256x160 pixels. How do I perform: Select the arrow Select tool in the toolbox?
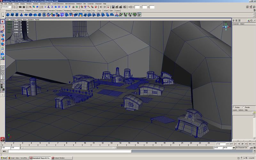coord(3,22)
